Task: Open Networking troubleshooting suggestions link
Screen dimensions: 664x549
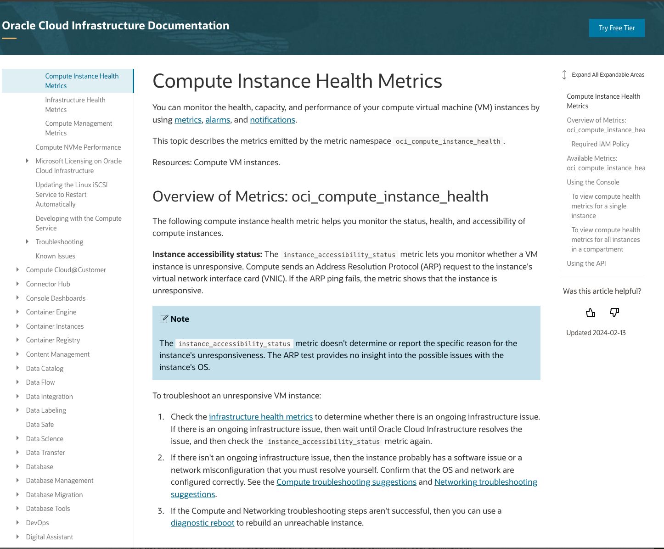Action: pyautogui.click(x=485, y=482)
